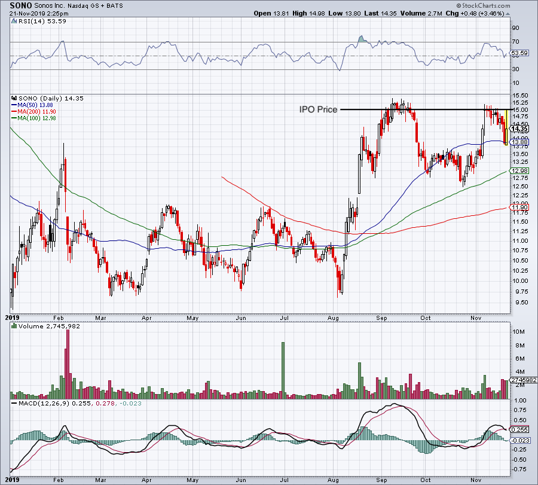
Task: Click the RSI panel icon beside RSI(14)
Action: 14,21
